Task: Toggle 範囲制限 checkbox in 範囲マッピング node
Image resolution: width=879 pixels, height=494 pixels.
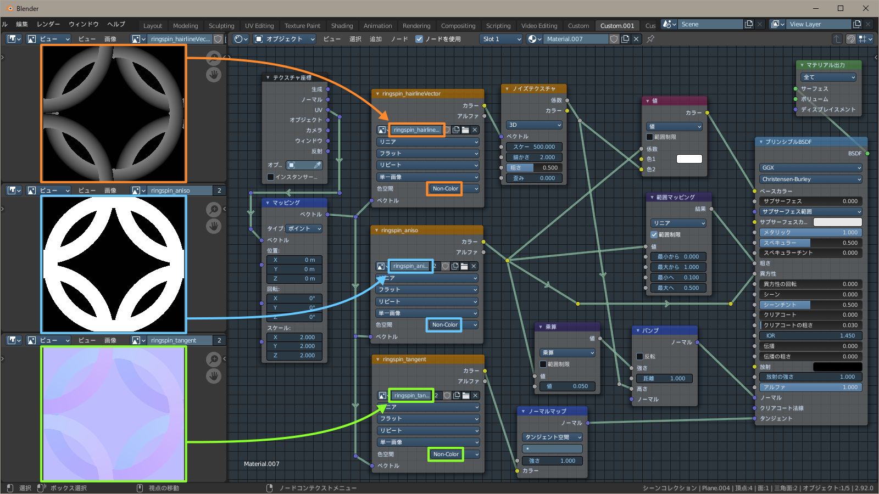Action: 654,234
